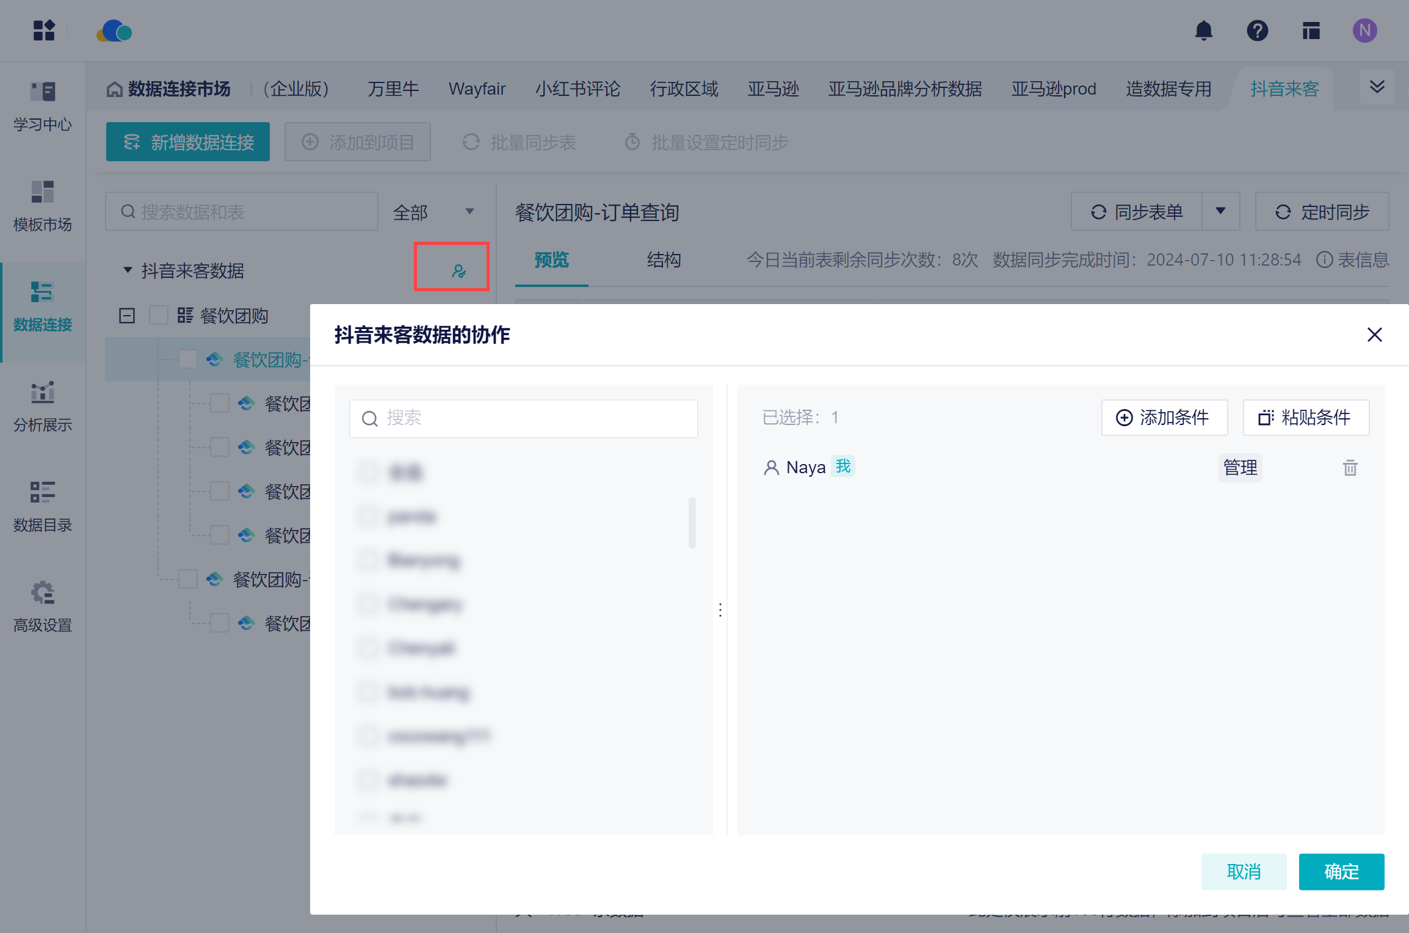Click the notification bell icon
The height and width of the screenshot is (933, 1409).
coord(1203,31)
